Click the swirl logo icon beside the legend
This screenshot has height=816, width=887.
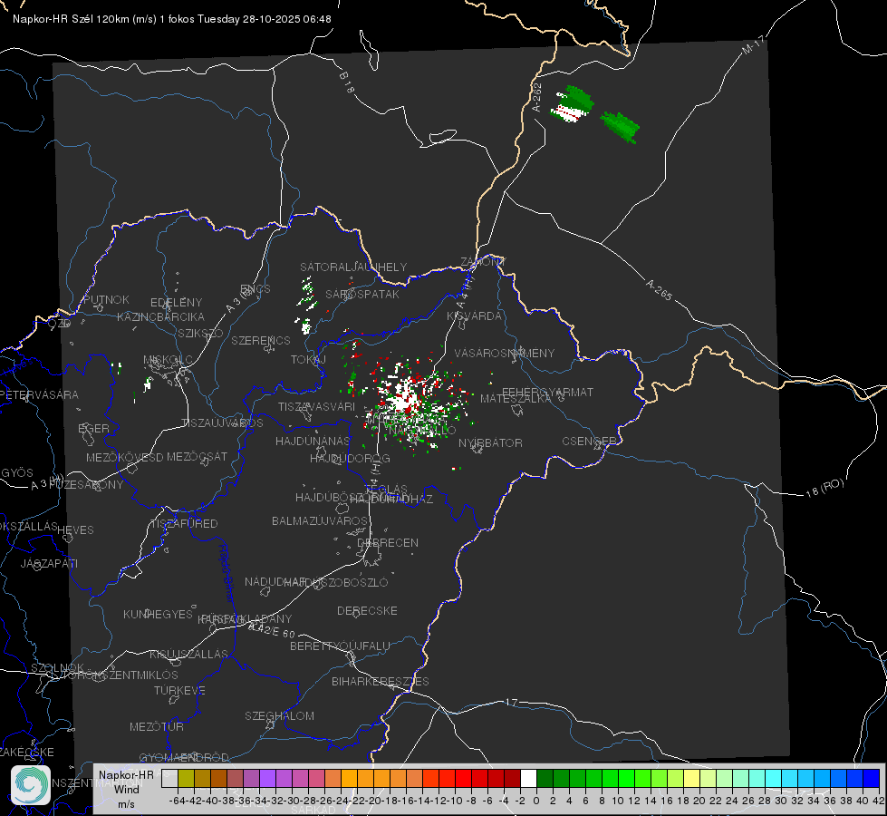tap(31, 785)
